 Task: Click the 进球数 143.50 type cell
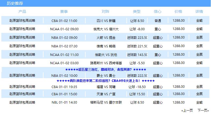[137, 55]
